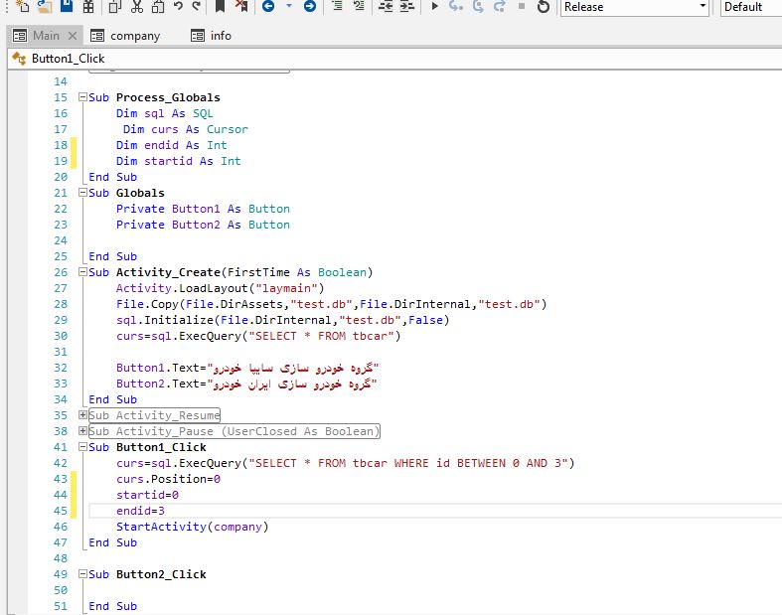782x615 pixels.
Task: Toggle bookmark on current line
Action: tap(221, 7)
